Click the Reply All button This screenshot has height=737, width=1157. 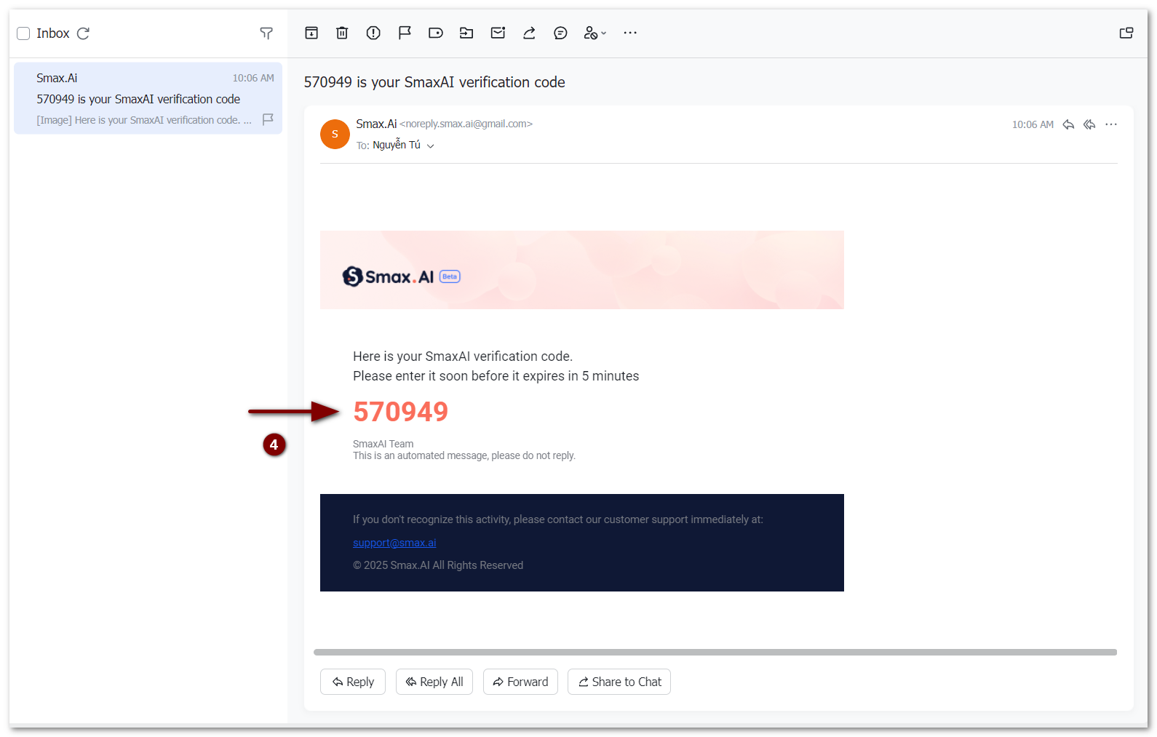point(434,682)
